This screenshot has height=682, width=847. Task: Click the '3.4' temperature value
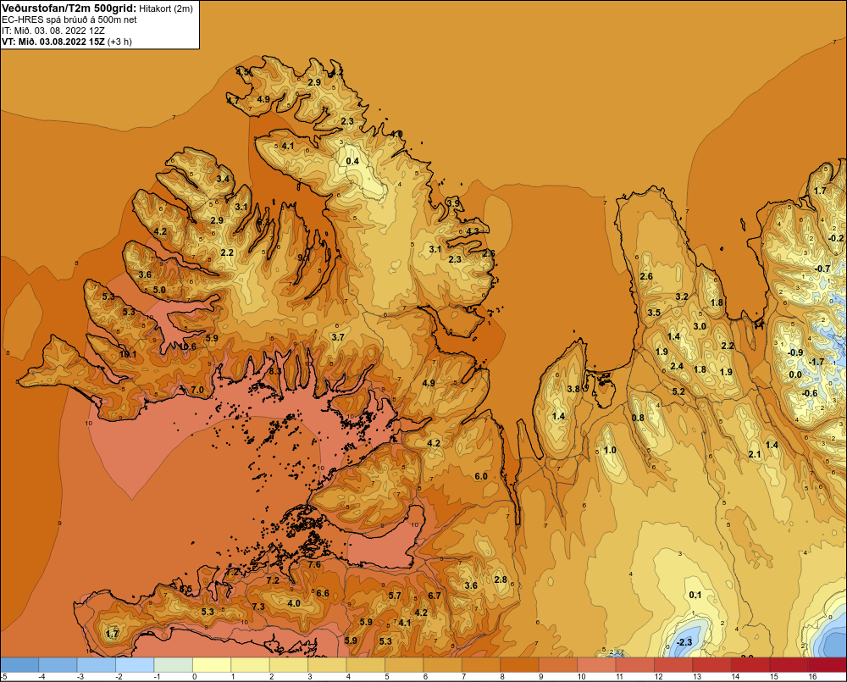[x=223, y=179]
